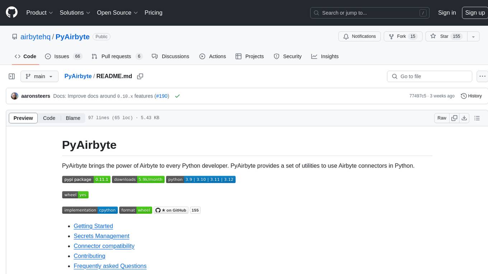Click the downloads 5.9k/month badge
Viewport: 488px width, 274px height.
[x=138, y=179]
